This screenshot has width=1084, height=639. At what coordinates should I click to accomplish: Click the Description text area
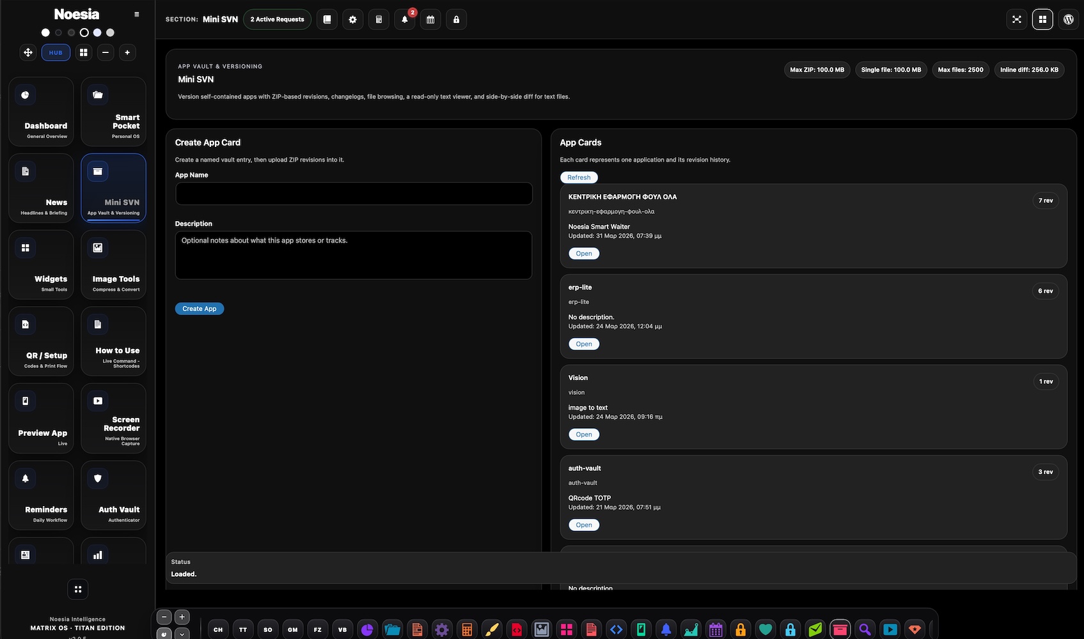pos(354,255)
